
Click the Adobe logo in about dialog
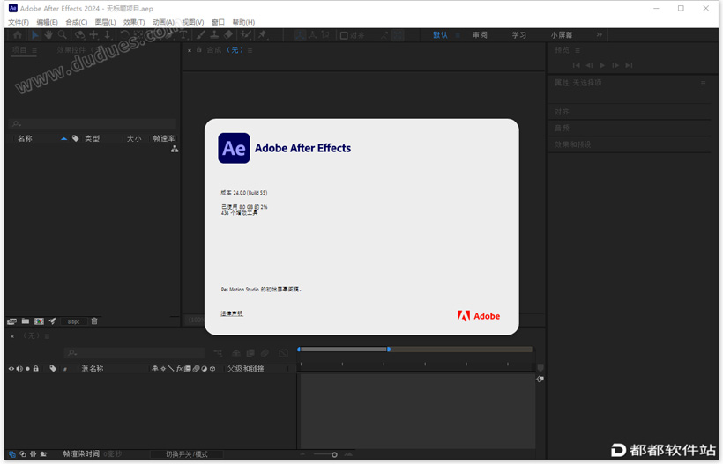[x=479, y=316]
